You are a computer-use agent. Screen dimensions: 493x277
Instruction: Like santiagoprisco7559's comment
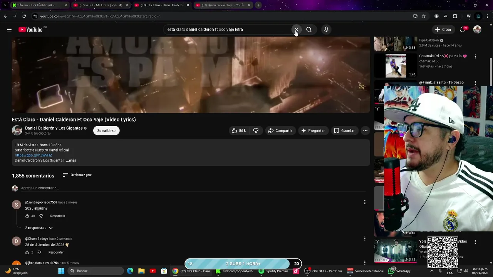point(27,216)
